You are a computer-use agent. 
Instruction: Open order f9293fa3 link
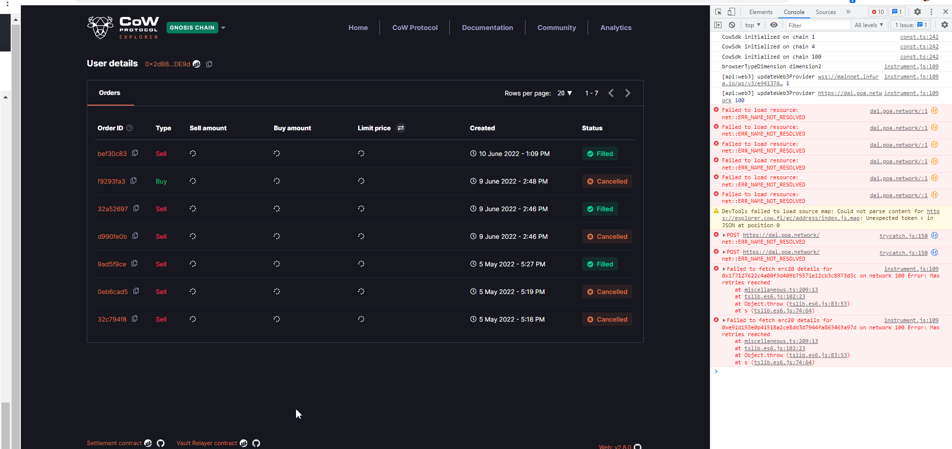[111, 181]
